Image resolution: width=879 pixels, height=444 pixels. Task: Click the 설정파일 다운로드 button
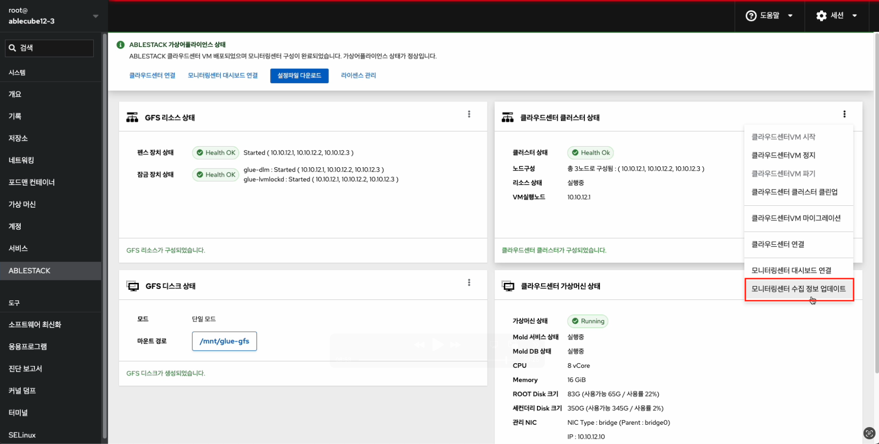299,76
